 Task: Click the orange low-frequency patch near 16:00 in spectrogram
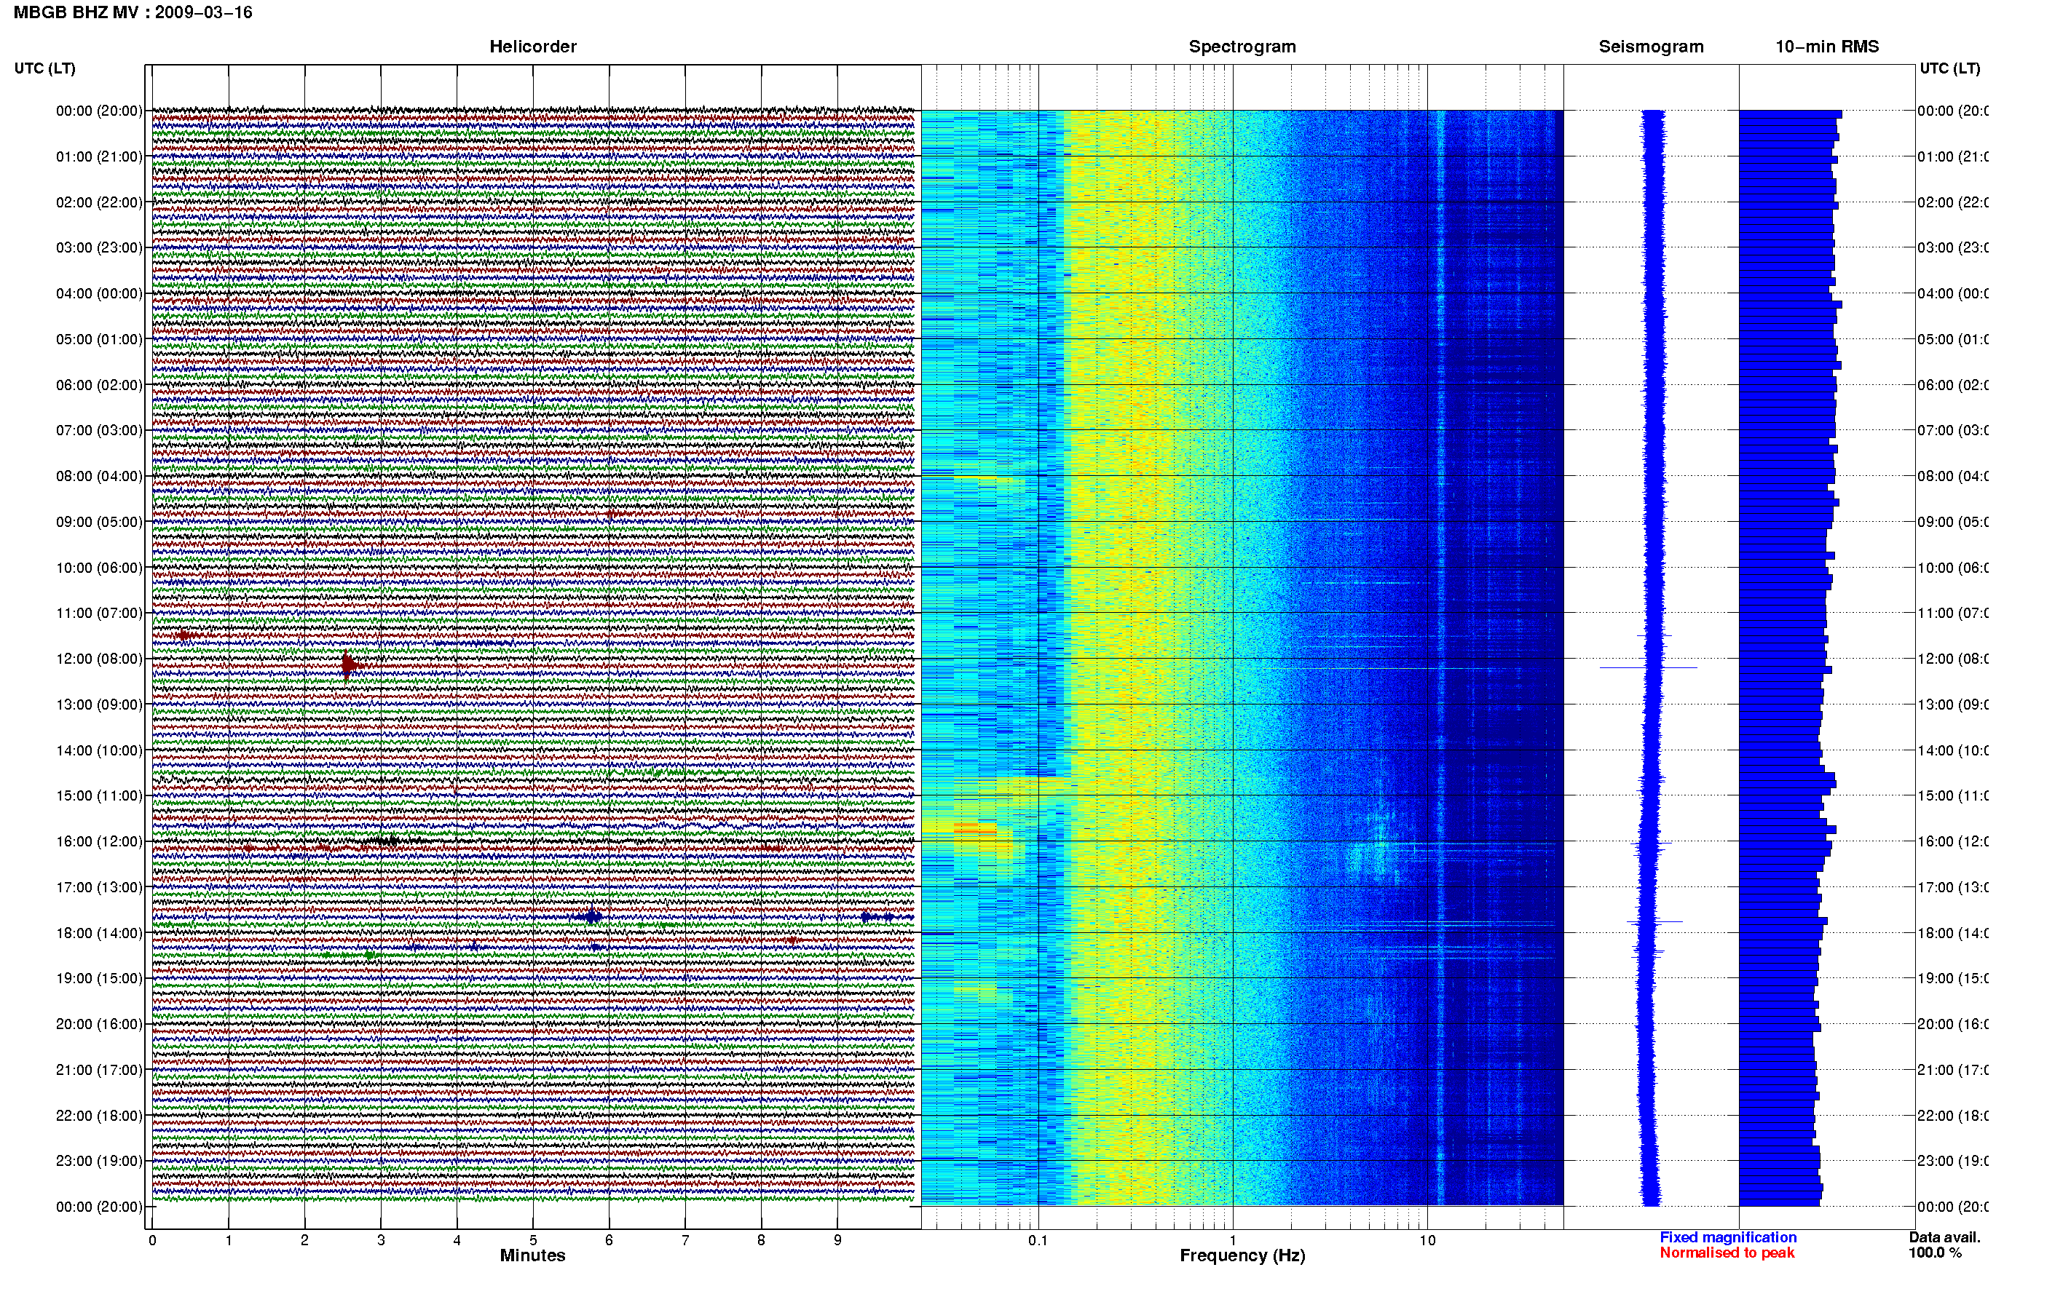974,829
